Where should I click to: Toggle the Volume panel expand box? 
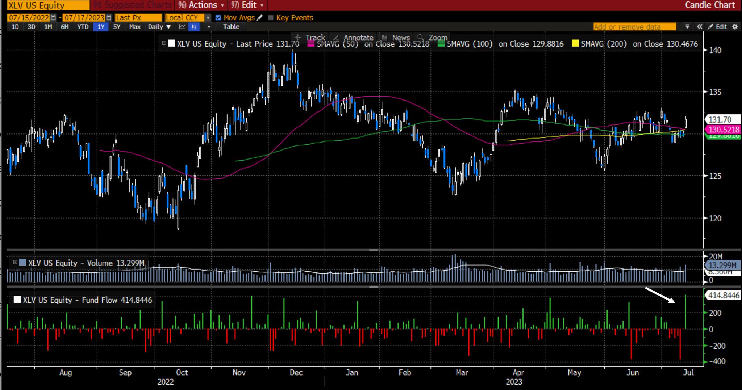tap(15, 262)
